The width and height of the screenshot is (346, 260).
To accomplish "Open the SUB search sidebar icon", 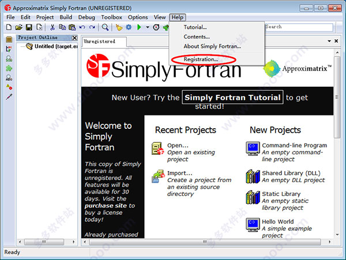I will click(x=9, y=58).
